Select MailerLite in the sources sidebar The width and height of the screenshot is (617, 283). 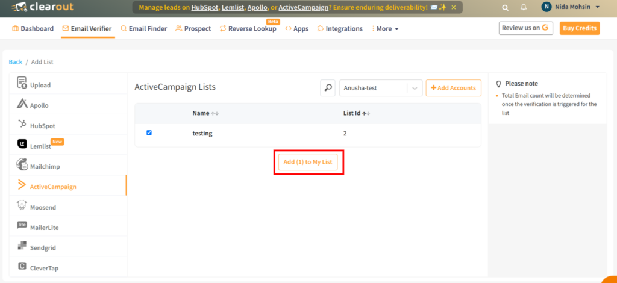coord(67,226)
